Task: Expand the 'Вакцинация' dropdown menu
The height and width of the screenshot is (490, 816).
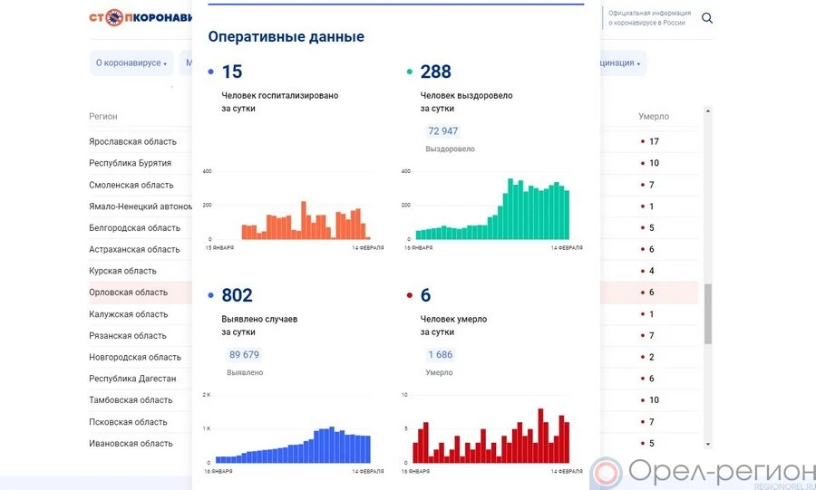Action: (x=621, y=63)
